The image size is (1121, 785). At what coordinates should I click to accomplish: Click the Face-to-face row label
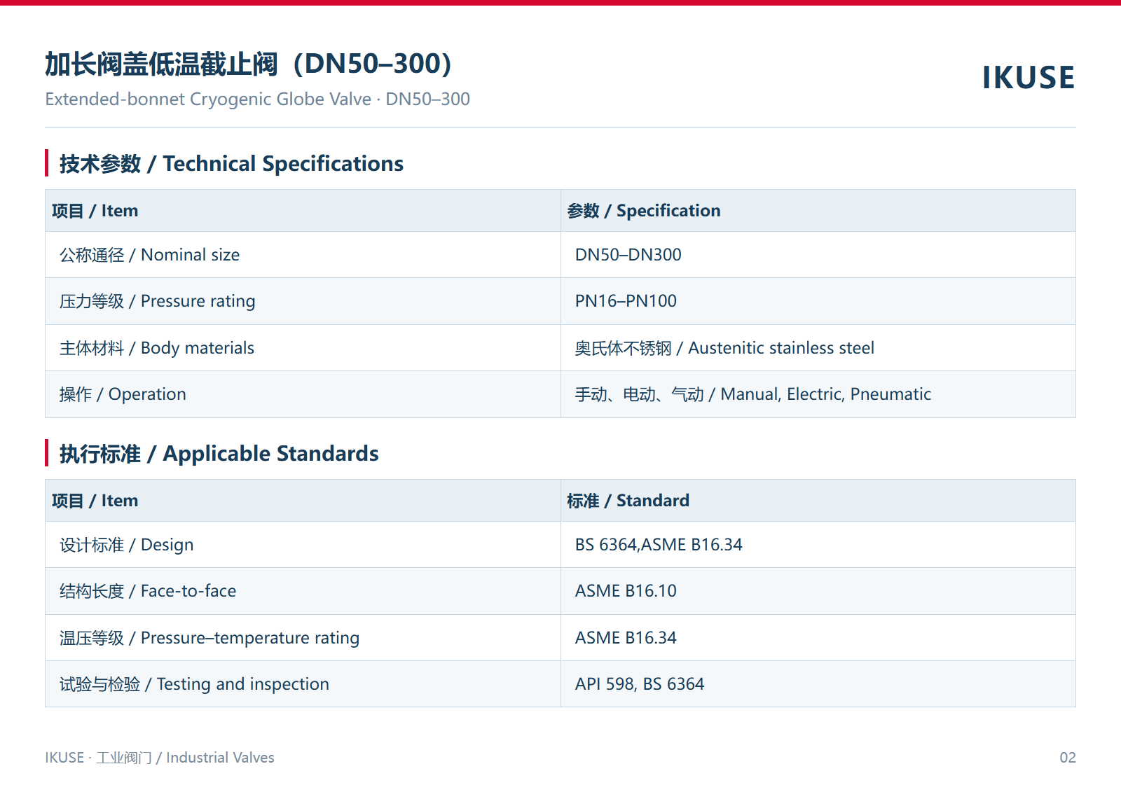coord(148,591)
